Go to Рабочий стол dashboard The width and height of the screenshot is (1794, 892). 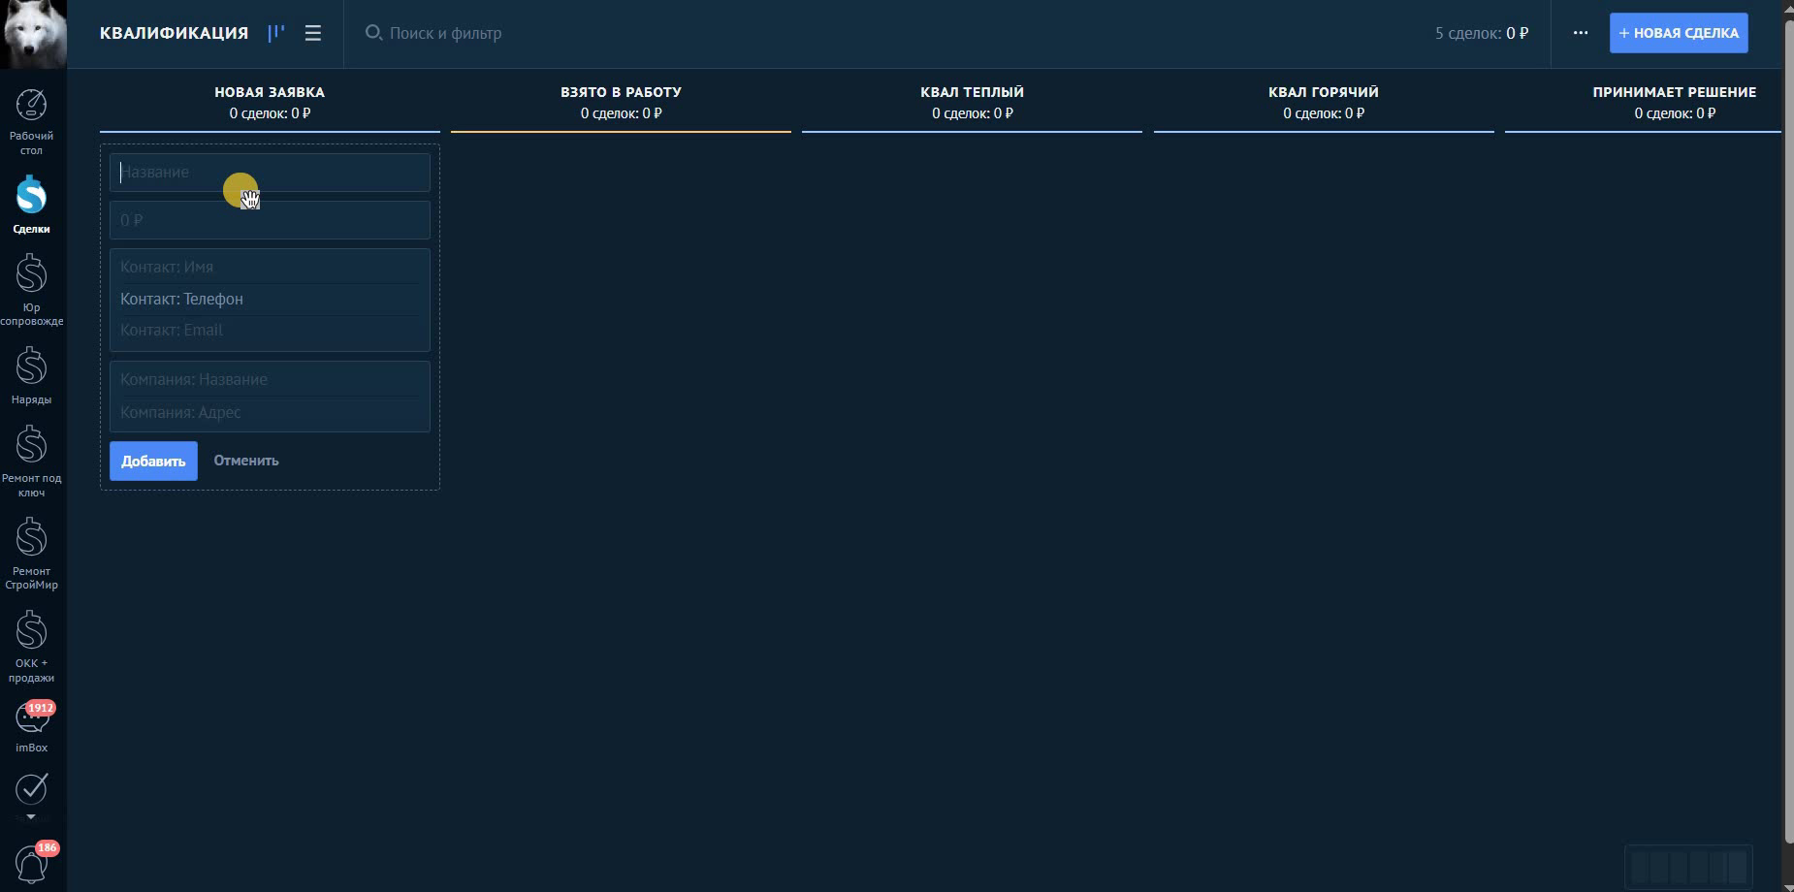[x=31, y=121]
